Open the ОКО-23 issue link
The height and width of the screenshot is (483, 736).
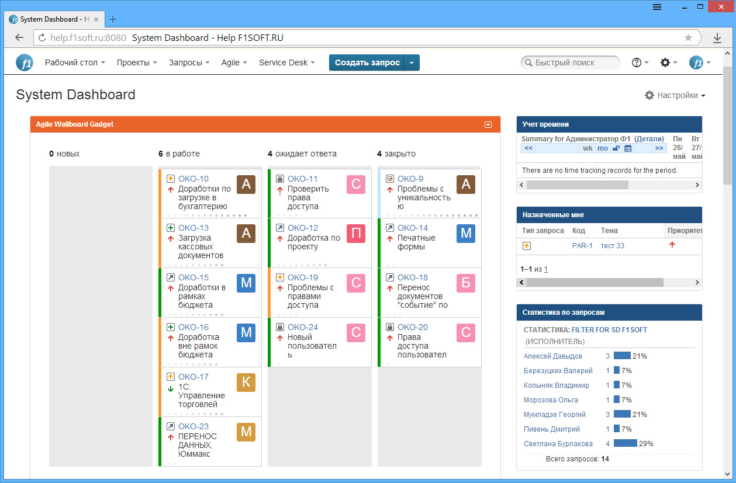193,426
